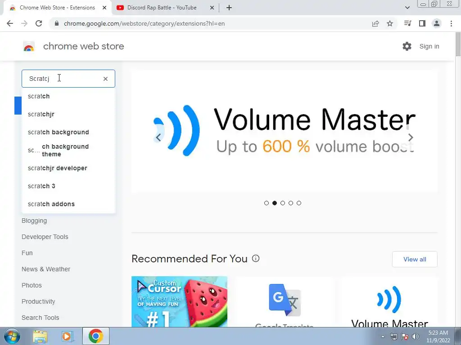This screenshot has height=345, width=461.
Task: Pick the 'scratchjr developer' suggestion
Action: [x=68, y=168]
